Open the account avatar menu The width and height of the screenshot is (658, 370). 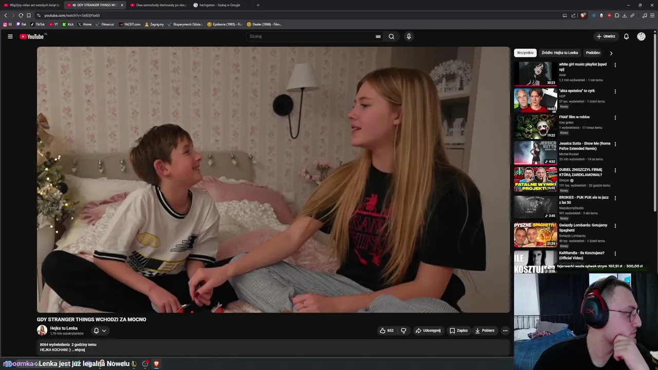[x=641, y=36]
